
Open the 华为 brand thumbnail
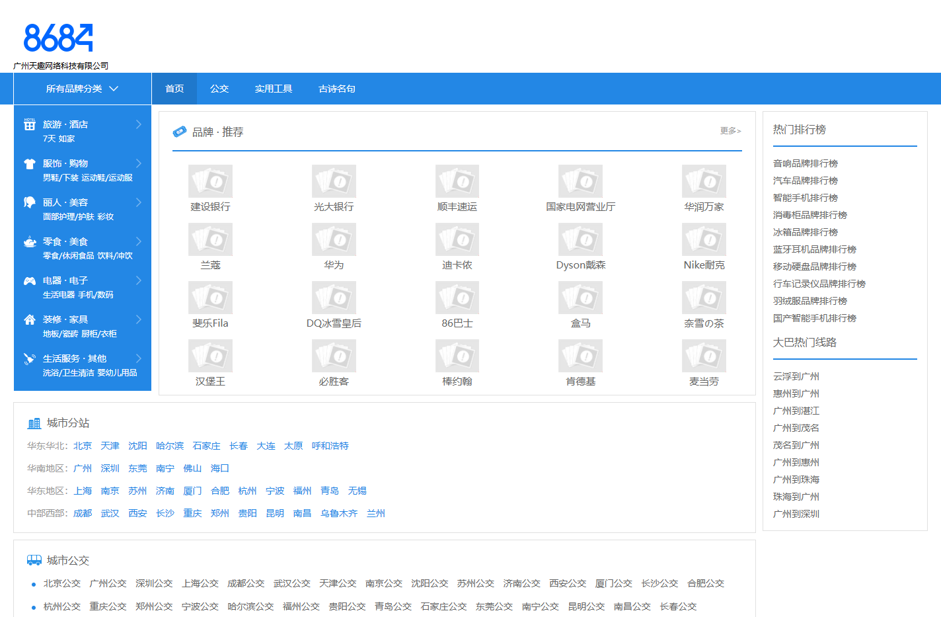(x=334, y=239)
